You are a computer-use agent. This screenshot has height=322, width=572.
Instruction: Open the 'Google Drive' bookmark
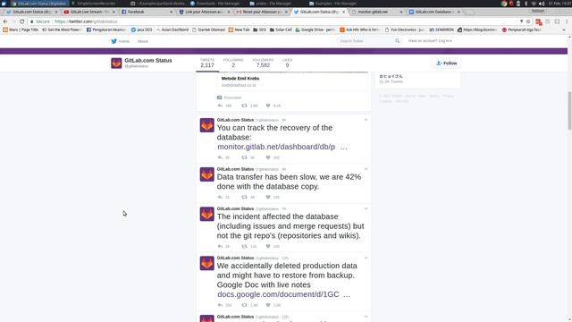315,30
